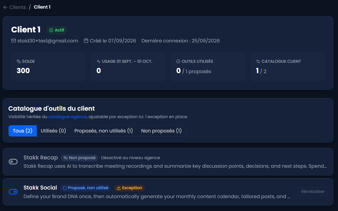Click the dashed circle icon in Proposé badge
This screenshot has width=338, height=211.
click(65, 188)
